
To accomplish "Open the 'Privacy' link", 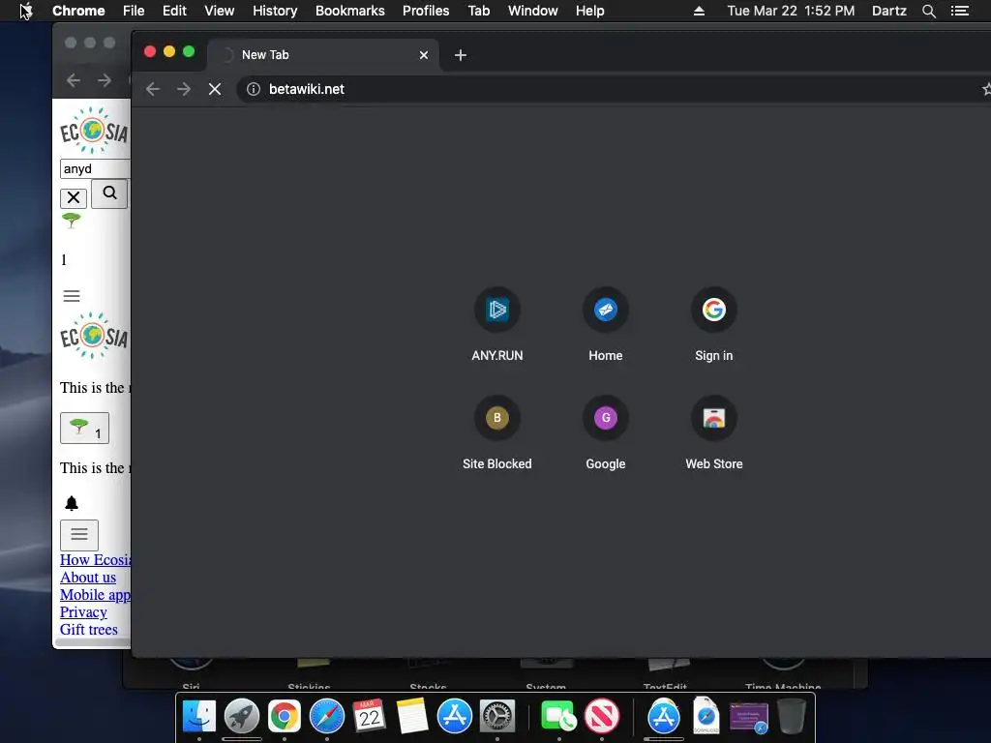I will coord(83,612).
